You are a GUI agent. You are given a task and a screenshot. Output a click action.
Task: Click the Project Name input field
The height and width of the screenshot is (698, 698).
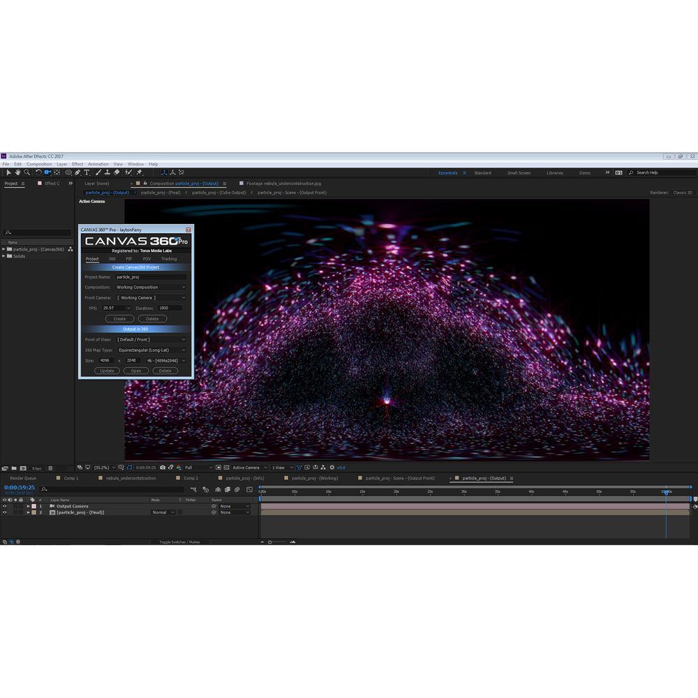(151, 277)
